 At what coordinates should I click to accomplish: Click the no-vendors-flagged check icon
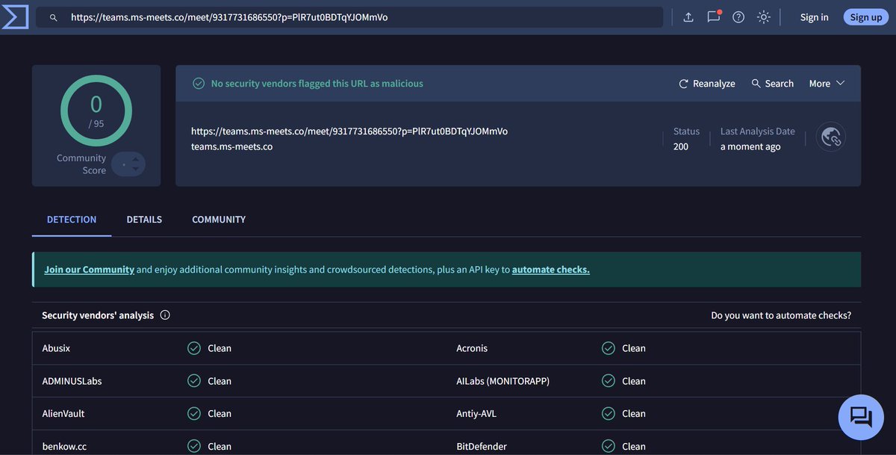pyautogui.click(x=199, y=84)
